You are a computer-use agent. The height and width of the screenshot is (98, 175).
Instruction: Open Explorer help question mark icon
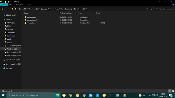(x=173, y=5)
